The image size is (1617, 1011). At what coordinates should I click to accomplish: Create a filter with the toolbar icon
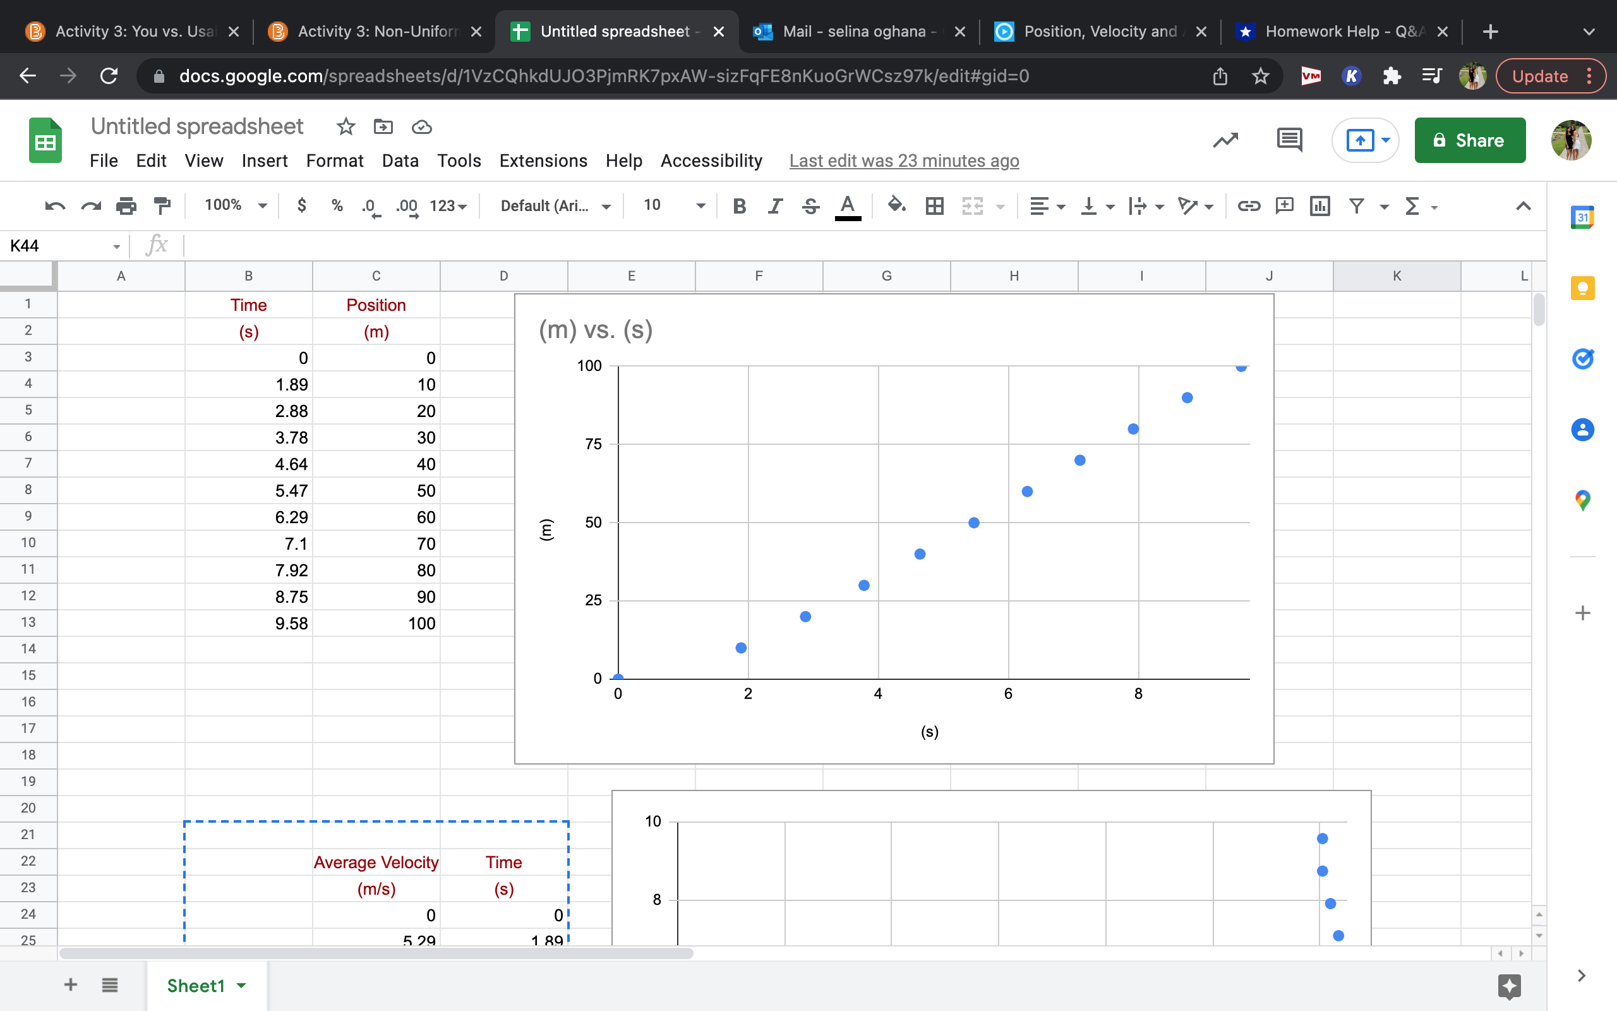[x=1357, y=206]
